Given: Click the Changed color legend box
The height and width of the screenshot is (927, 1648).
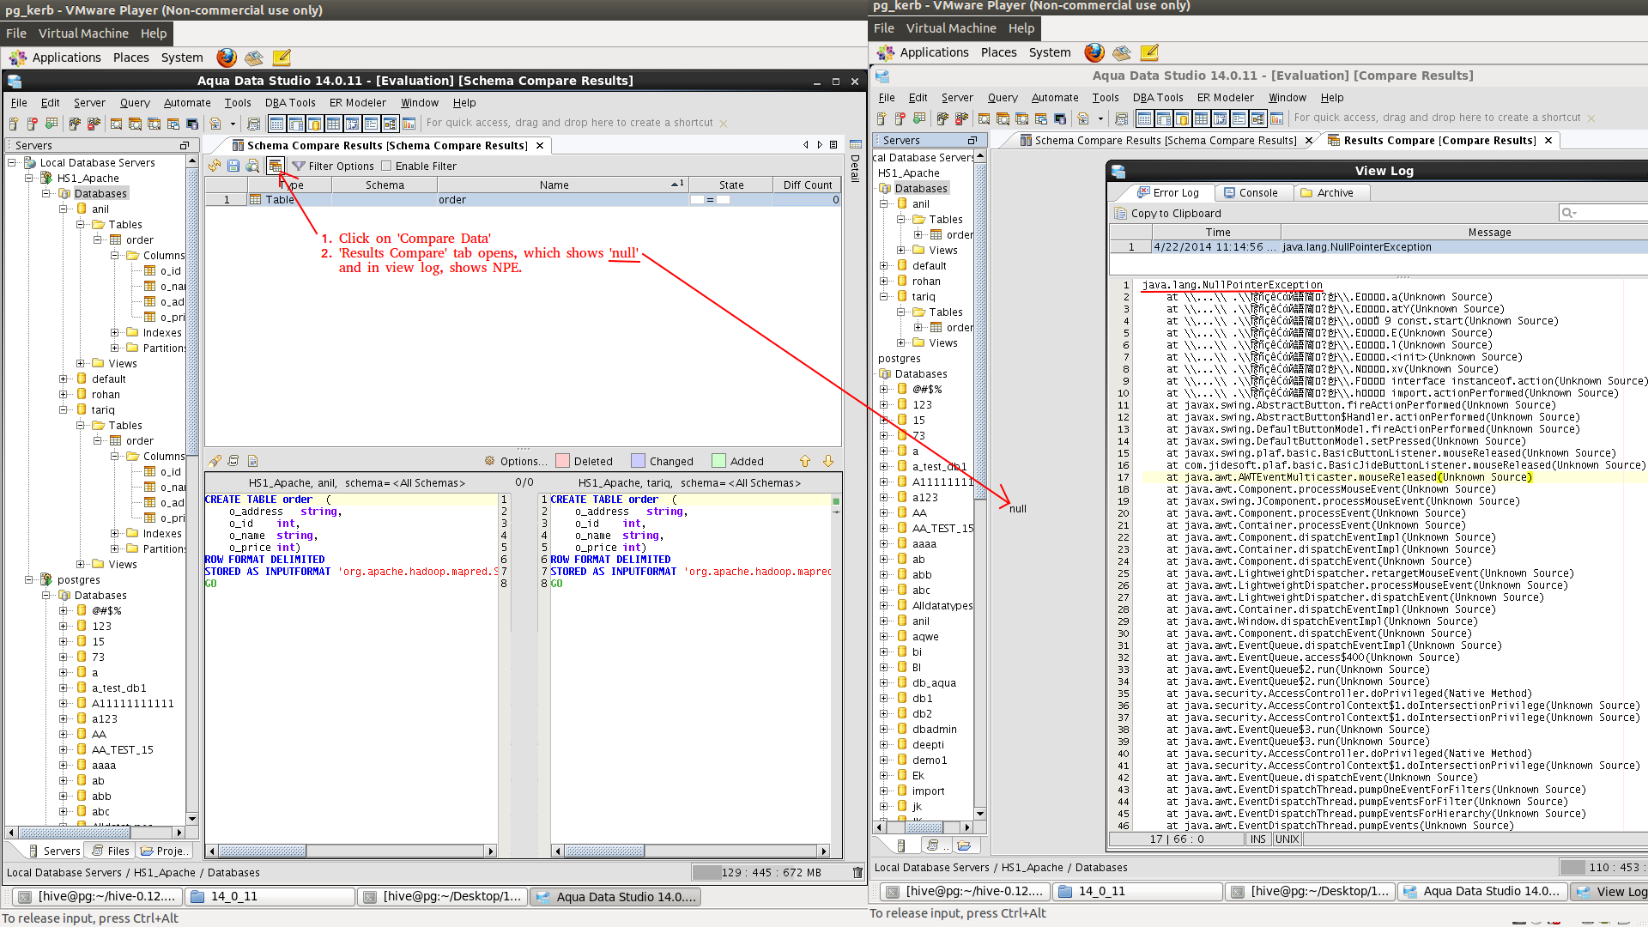Looking at the screenshot, I should point(638,461).
